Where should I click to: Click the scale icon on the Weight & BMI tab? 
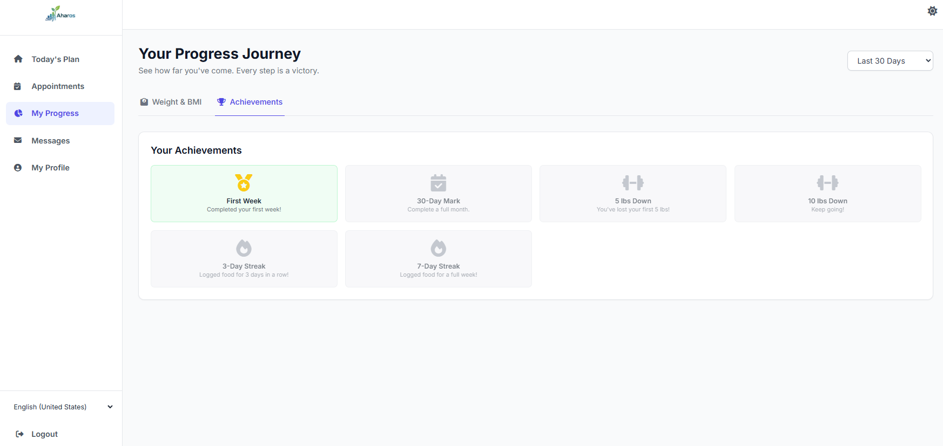coord(144,102)
